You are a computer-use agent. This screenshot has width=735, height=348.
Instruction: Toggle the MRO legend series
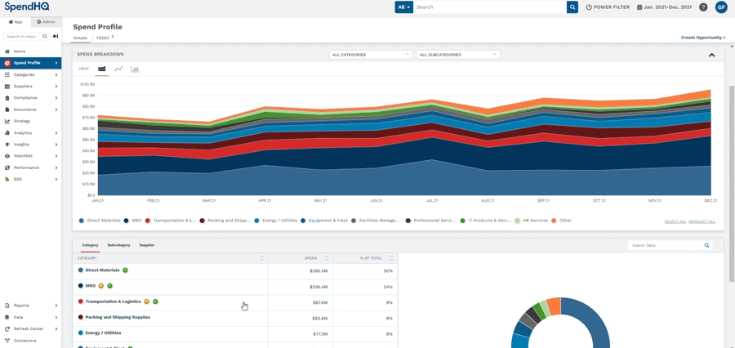(133, 220)
